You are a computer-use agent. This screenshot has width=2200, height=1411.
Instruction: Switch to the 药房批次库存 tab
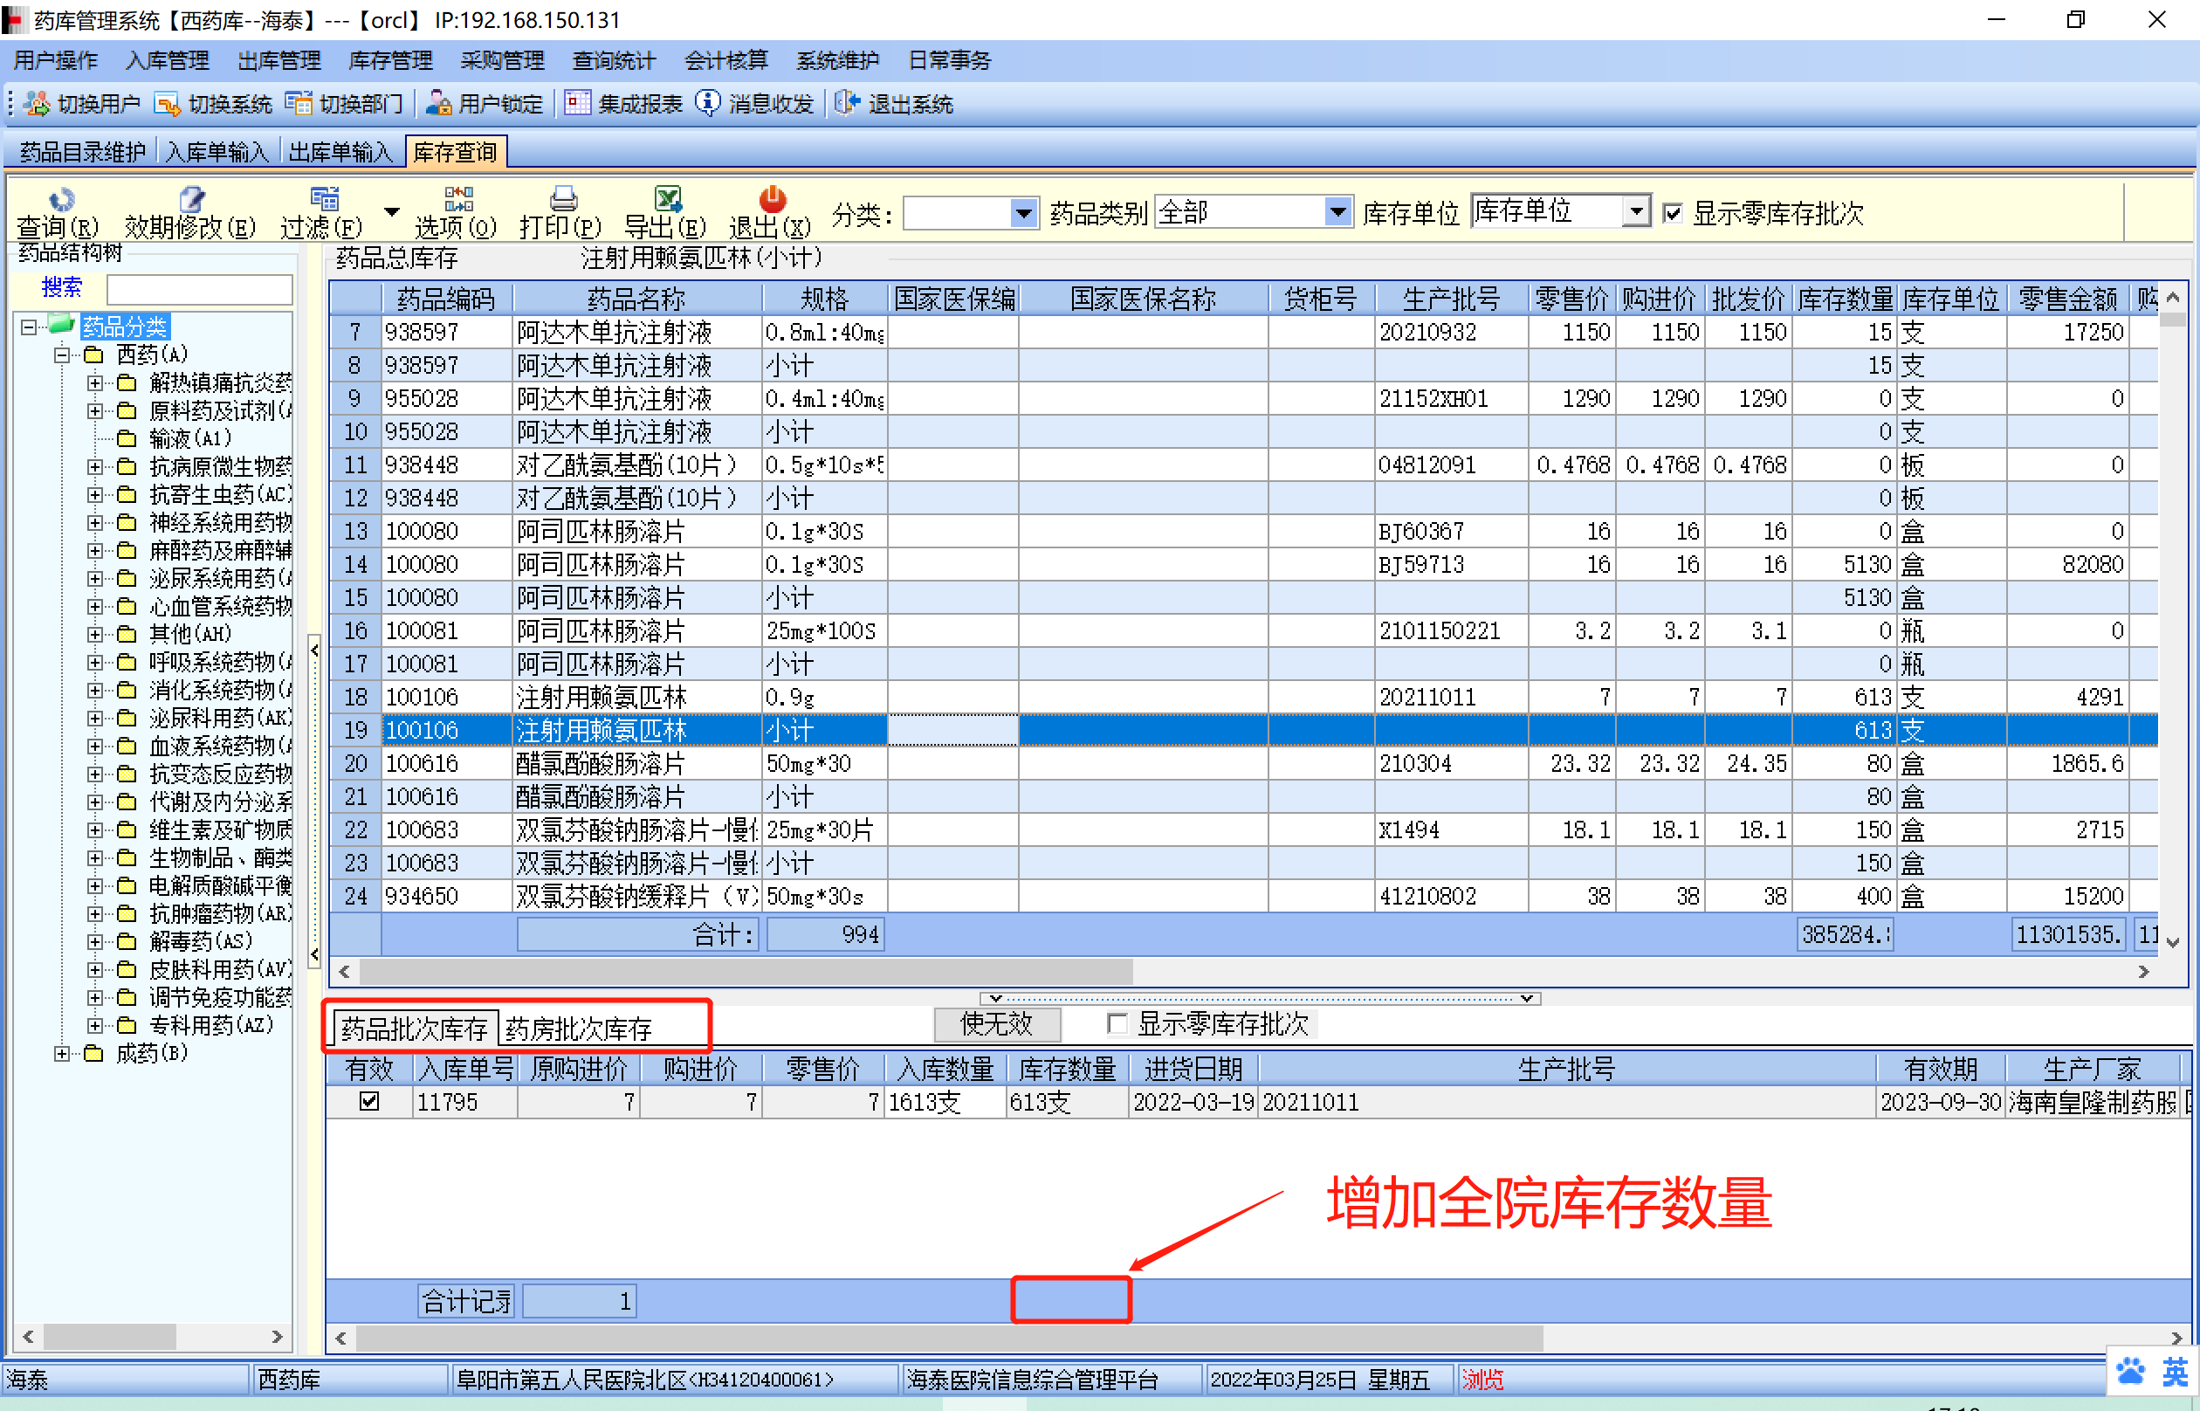point(579,1028)
